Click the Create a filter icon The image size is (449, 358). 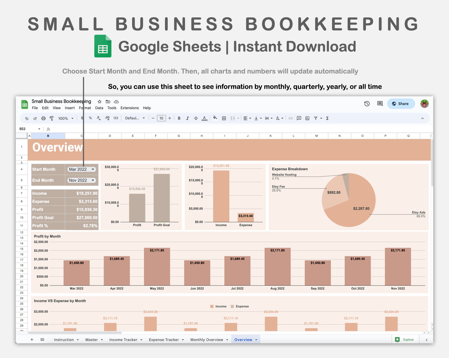(315, 118)
